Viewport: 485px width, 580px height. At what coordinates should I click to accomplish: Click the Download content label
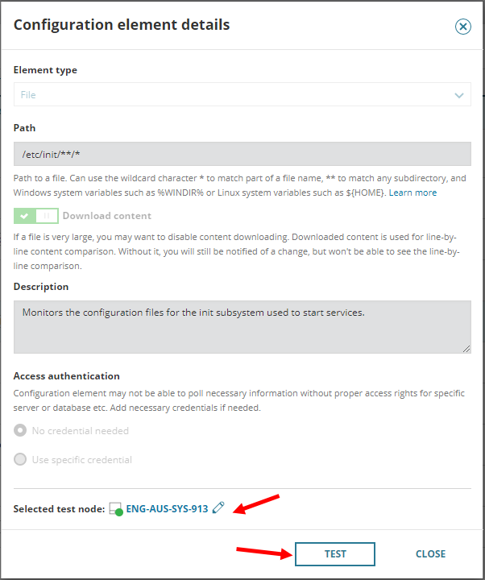[x=106, y=216]
